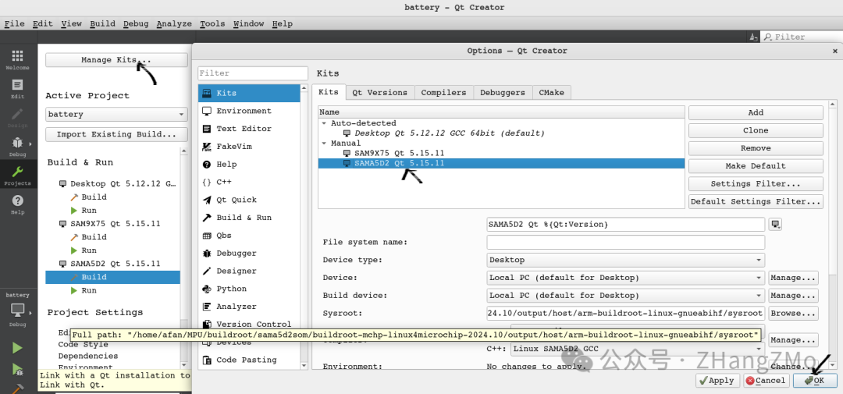843x394 pixels.
Task: Select Desktop Qt 5.12.12 GCC 64bit kit
Action: point(501,133)
